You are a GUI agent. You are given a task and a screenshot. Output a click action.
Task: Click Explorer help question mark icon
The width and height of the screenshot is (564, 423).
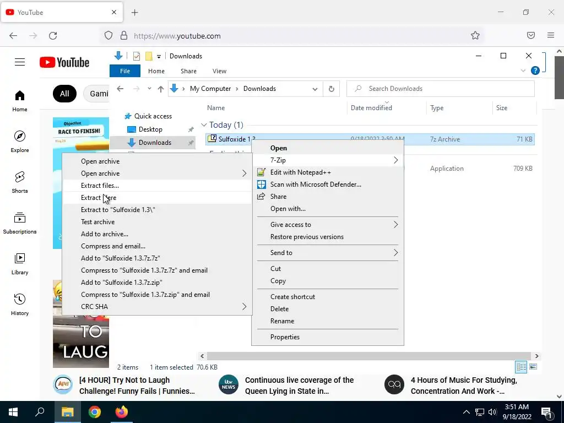535,70
